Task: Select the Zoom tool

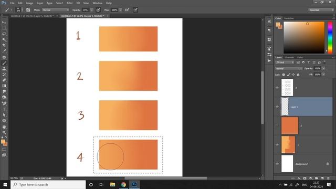Action: (4, 132)
